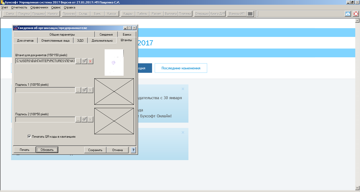Click the red X to remove stamp file
This screenshot has width=360, height=192.
coord(90,61)
